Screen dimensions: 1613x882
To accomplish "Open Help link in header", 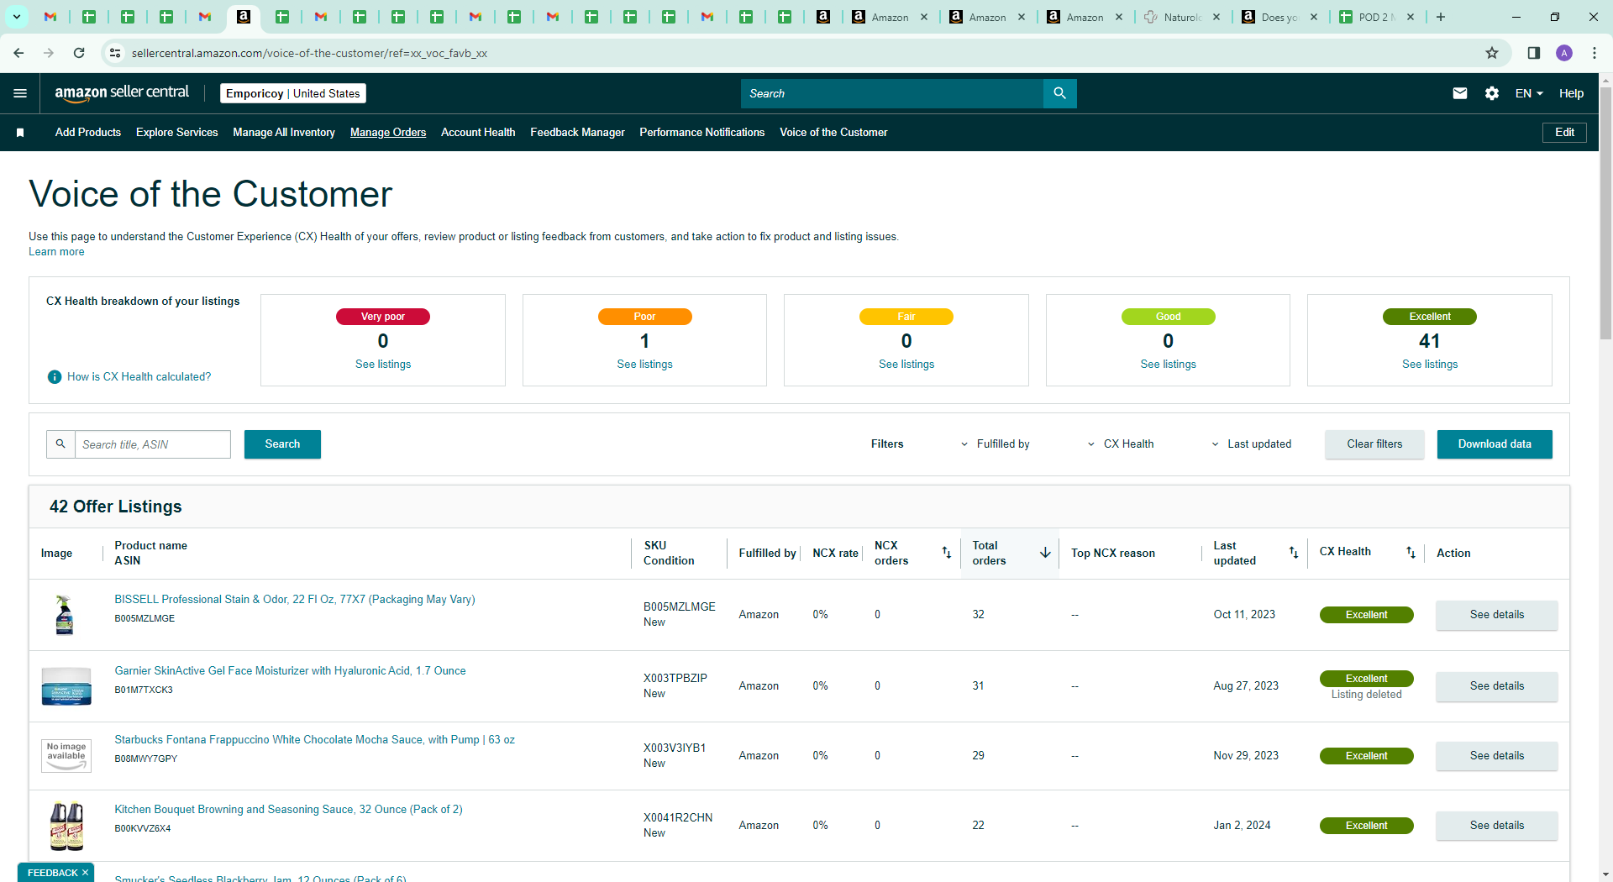I will [x=1571, y=93].
